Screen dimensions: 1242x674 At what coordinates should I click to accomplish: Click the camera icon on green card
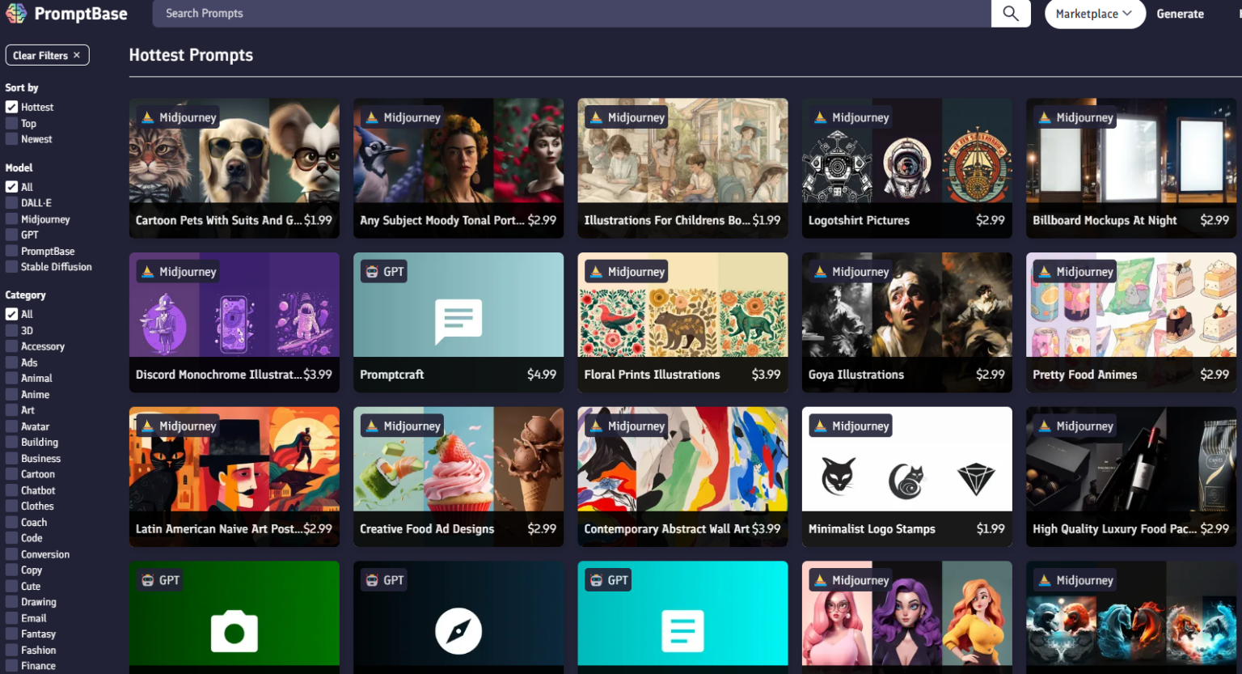pos(234,632)
